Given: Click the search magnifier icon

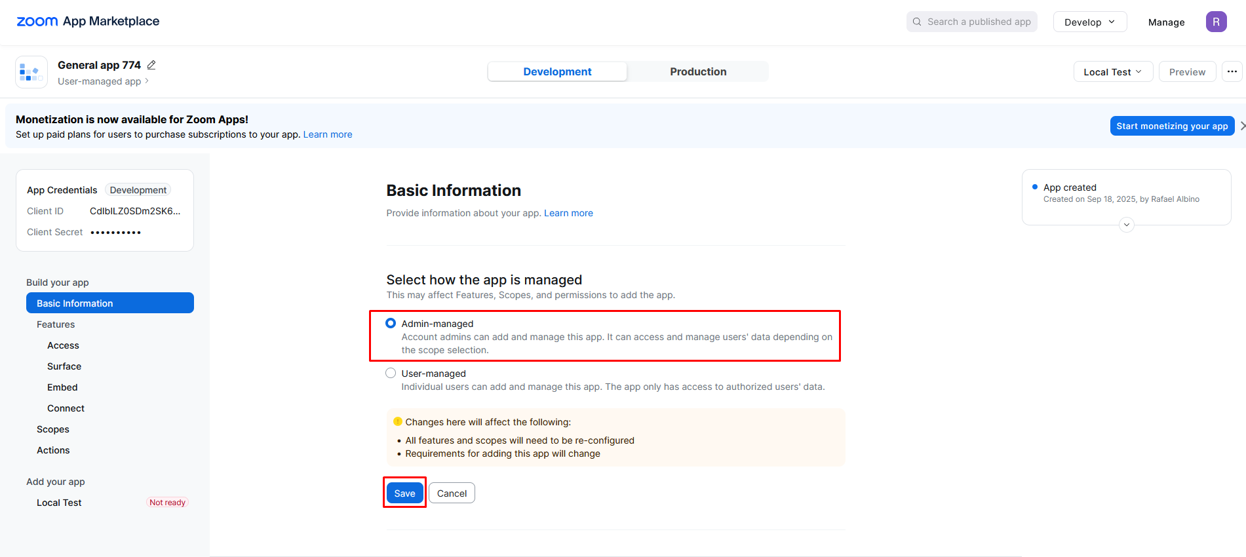Looking at the screenshot, I should pos(917,22).
